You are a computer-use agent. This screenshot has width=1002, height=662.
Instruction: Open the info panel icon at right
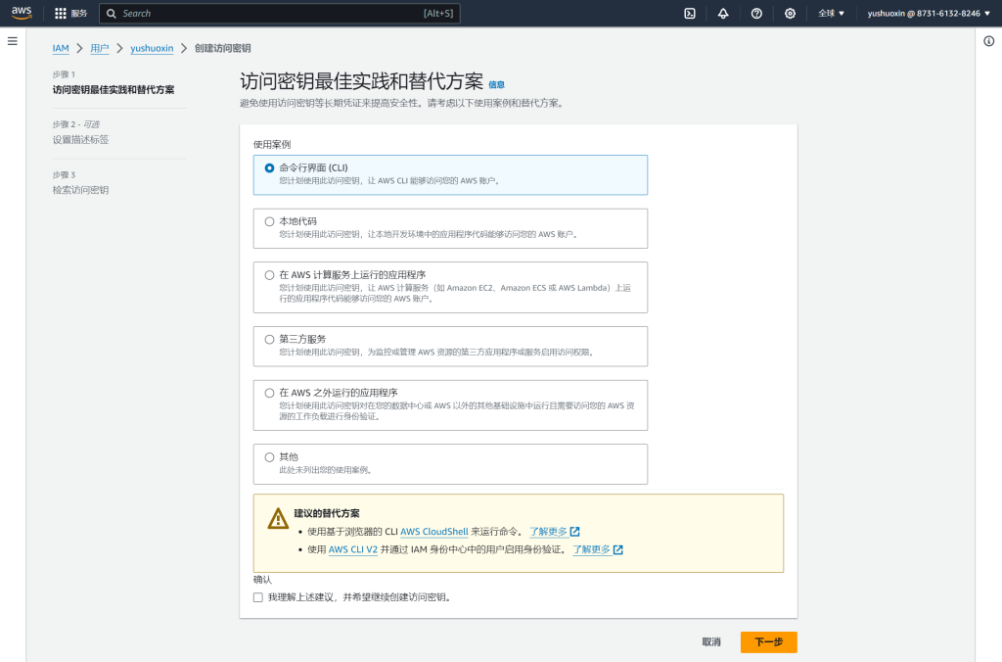point(988,40)
